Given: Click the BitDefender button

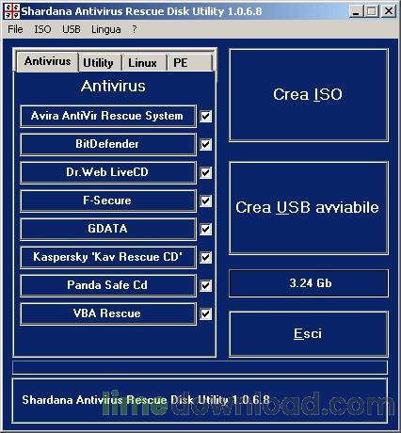Looking at the screenshot, I should tap(108, 144).
